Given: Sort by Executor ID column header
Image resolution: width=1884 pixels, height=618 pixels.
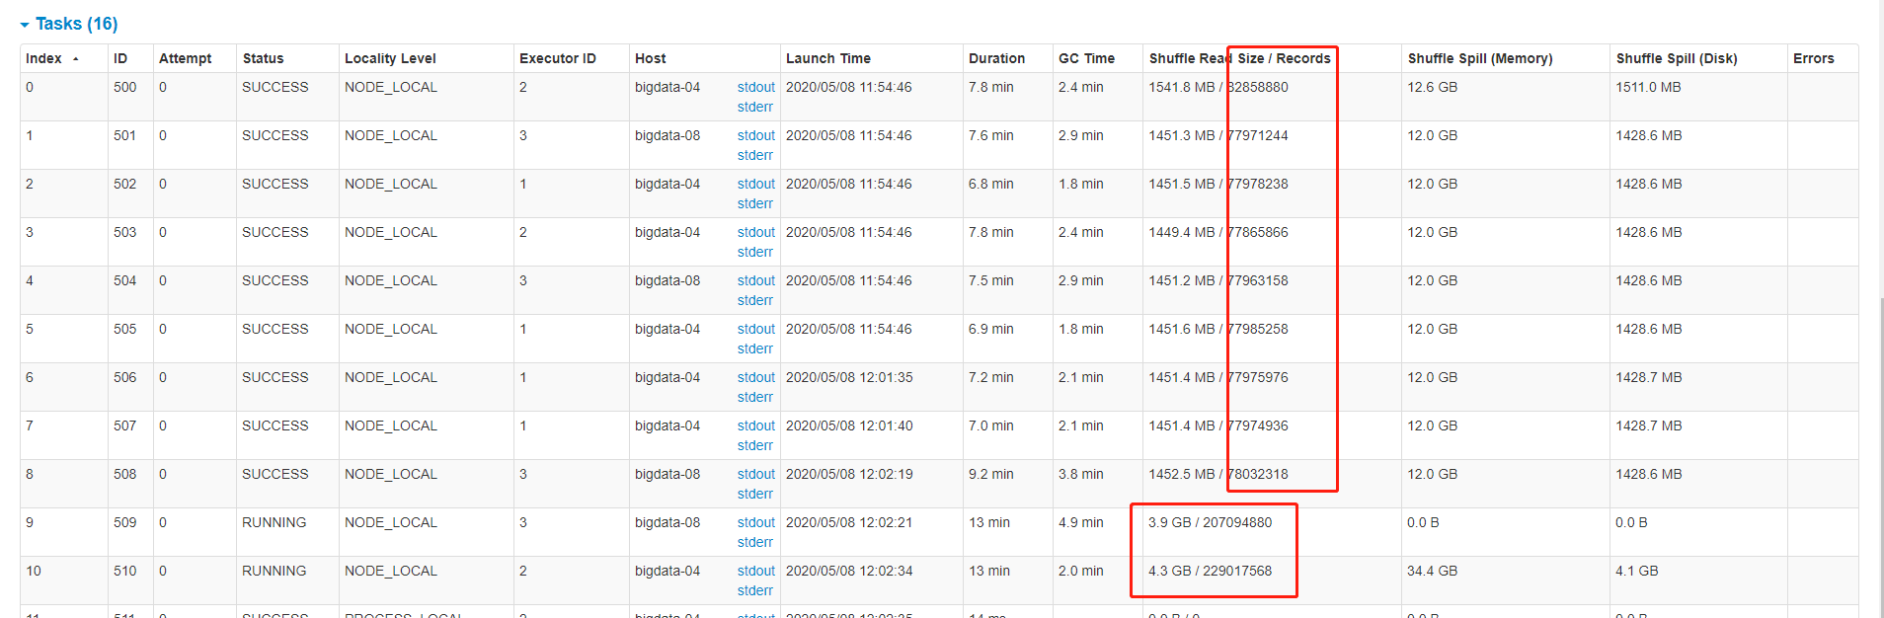Looking at the screenshot, I should [x=558, y=58].
